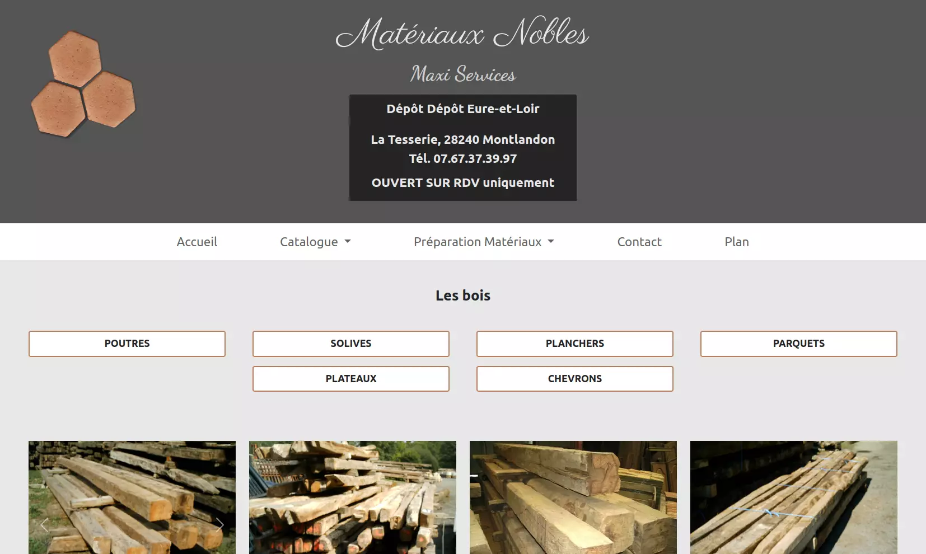
Task: Open the stacked beams photo under POUTRES
Action: (x=132, y=497)
